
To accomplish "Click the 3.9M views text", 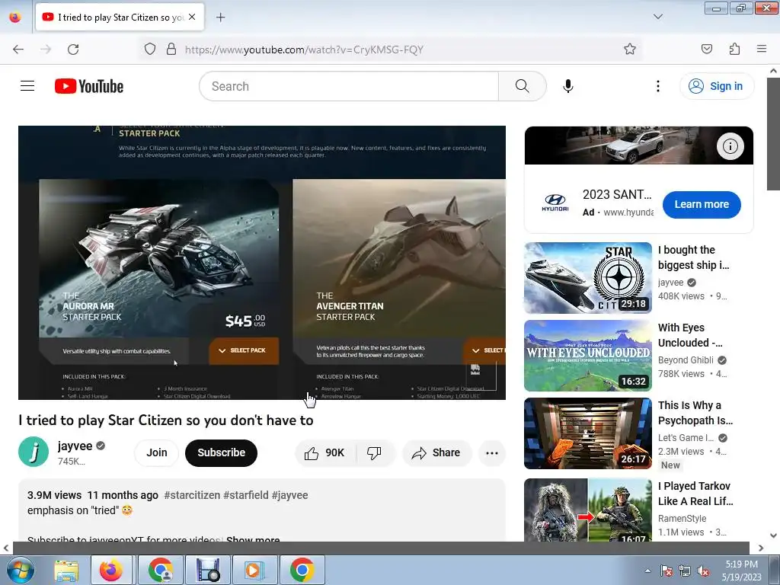I will click(x=54, y=495).
